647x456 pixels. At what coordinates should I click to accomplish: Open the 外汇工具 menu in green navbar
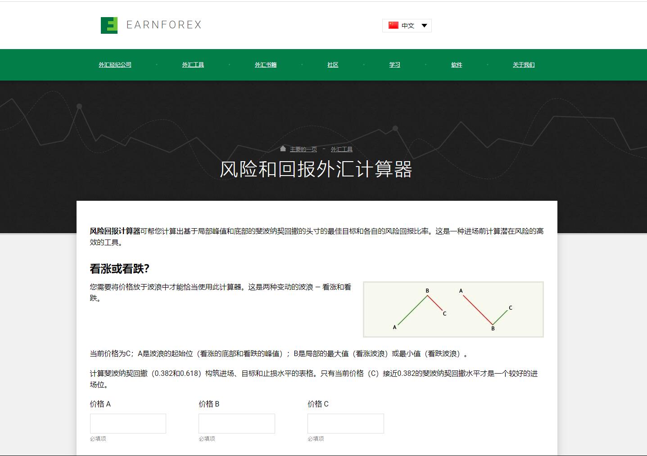pos(193,65)
